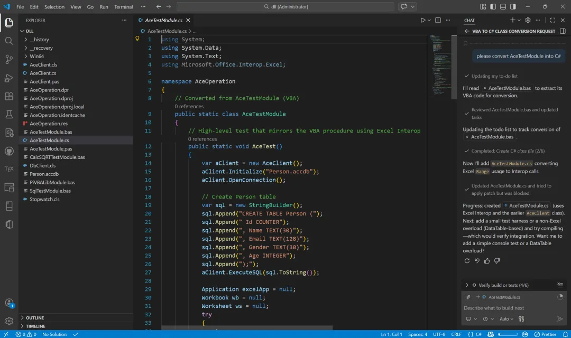Open the Search view in activity bar
This screenshot has width=571, height=338.
coord(9,41)
